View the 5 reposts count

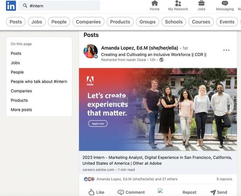click(225, 179)
